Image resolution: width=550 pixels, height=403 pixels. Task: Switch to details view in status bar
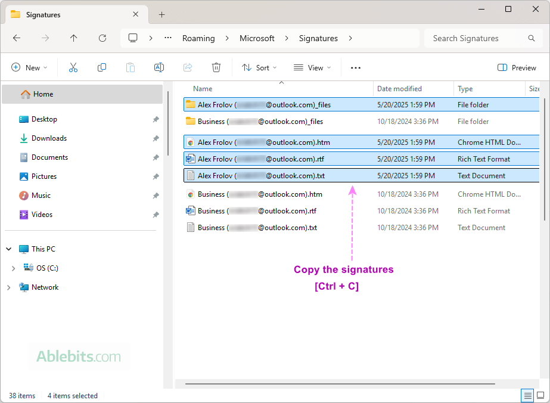pos(527,396)
